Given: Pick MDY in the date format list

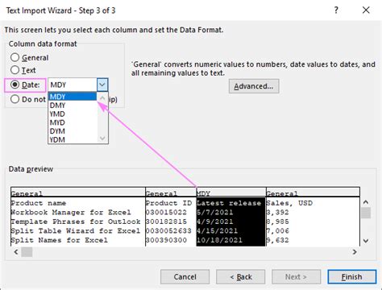Looking at the screenshot, I should coord(73,97).
